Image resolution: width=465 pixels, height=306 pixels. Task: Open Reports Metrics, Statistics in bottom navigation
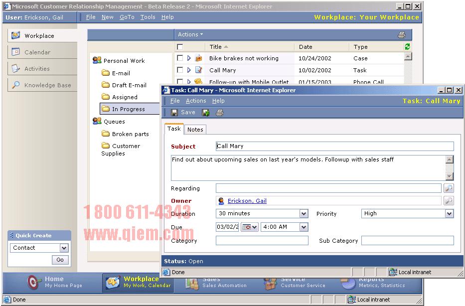373,283
